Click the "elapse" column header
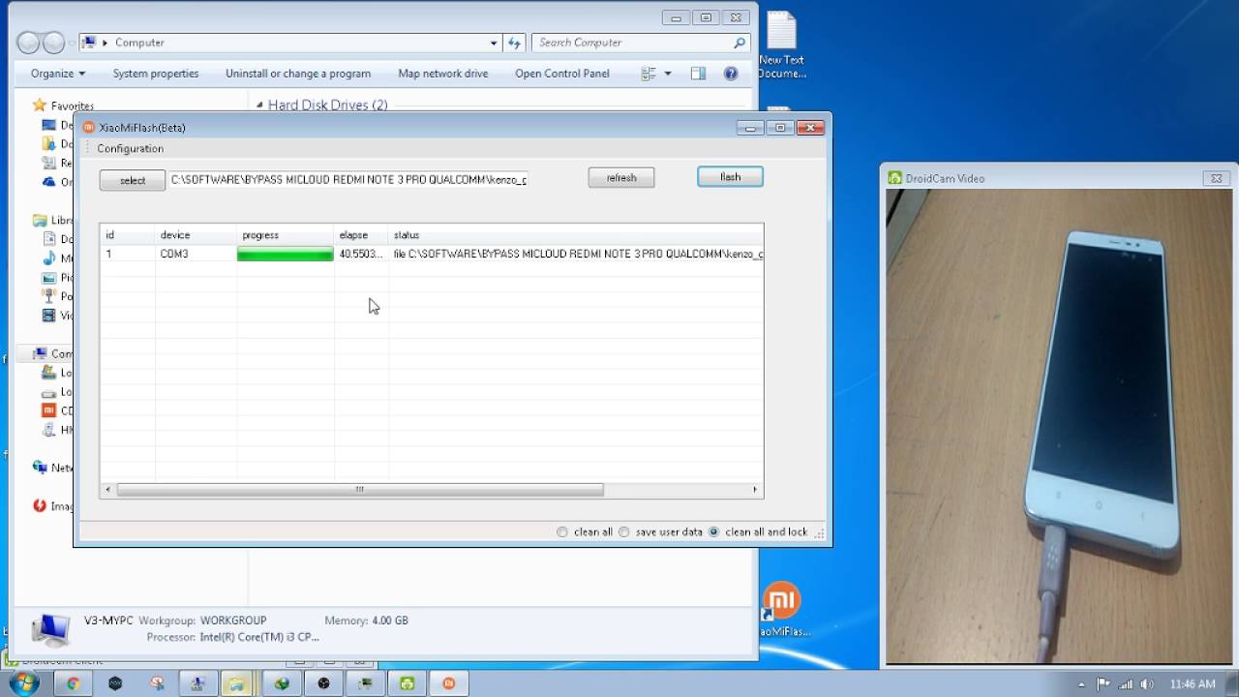 click(x=361, y=235)
